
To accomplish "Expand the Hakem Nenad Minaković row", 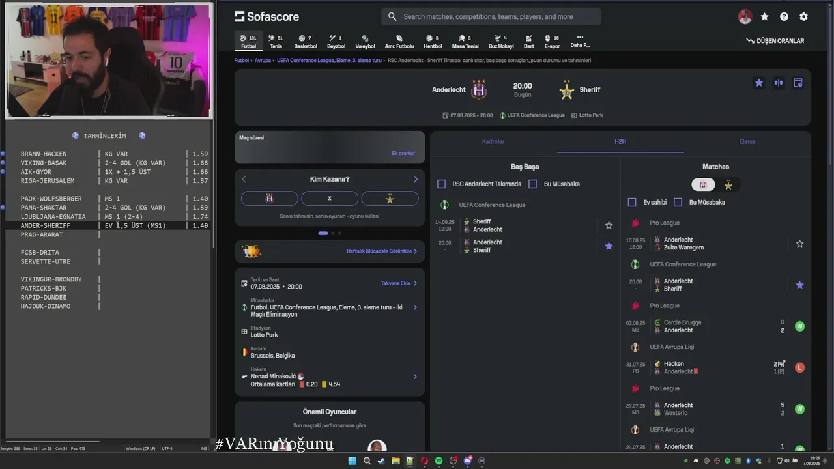I will tap(330, 377).
